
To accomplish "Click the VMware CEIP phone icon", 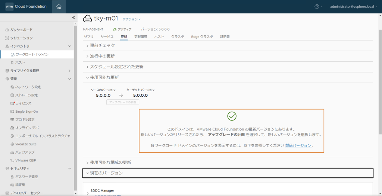I will (x=12, y=160).
